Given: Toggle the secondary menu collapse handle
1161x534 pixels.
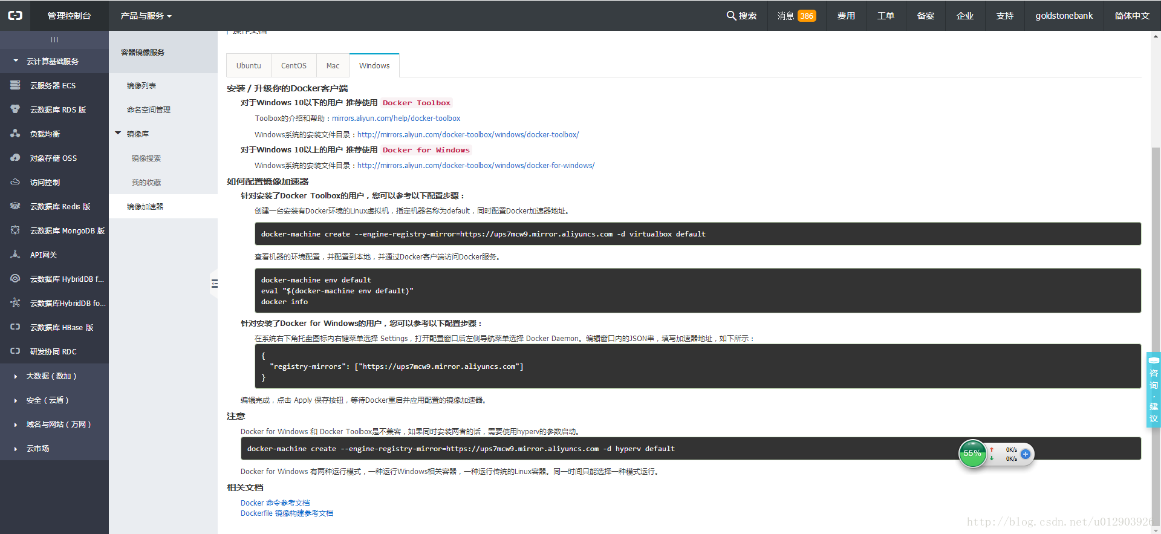Looking at the screenshot, I should coord(214,284).
